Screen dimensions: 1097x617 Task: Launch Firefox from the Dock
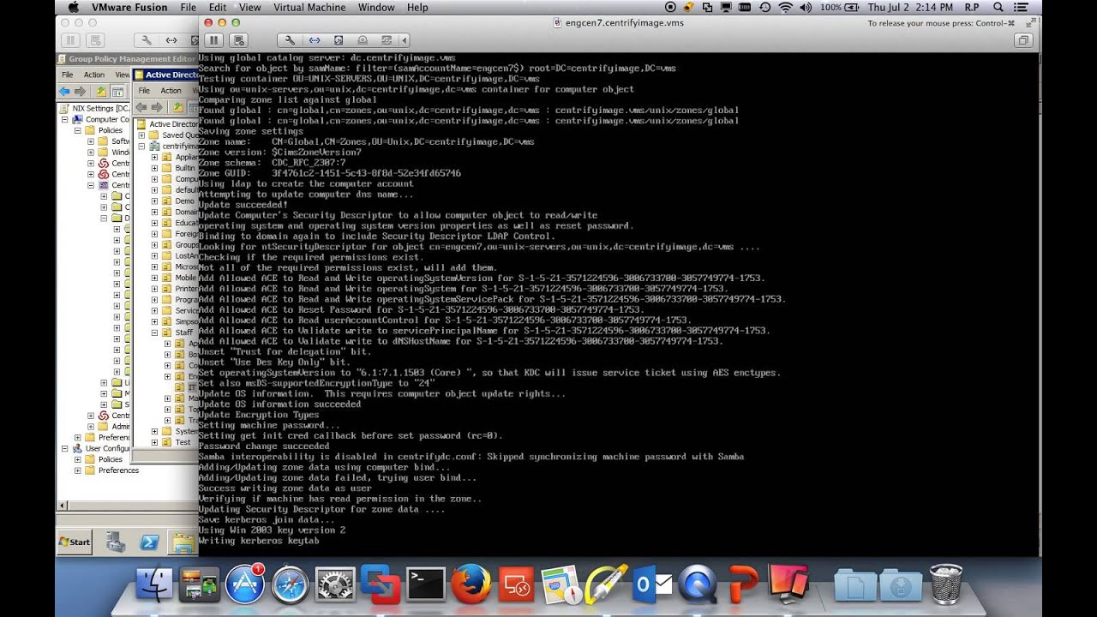471,584
